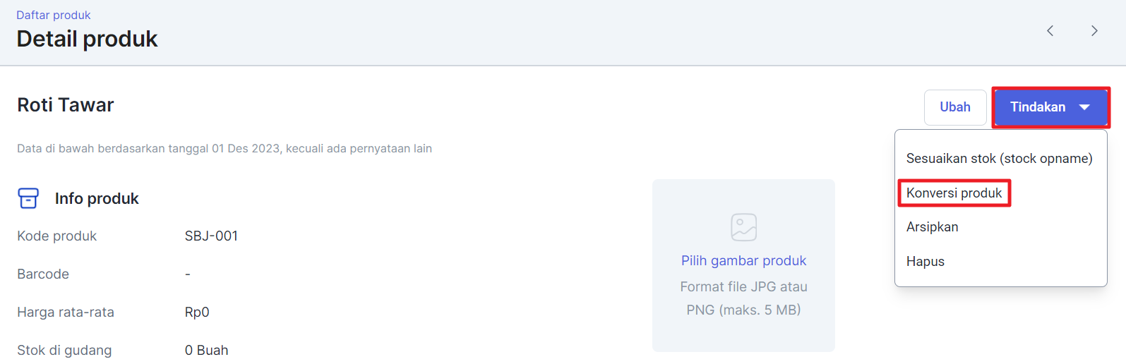Choose Konversi produk from menu
The height and width of the screenshot is (364, 1126).
tap(954, 193)
